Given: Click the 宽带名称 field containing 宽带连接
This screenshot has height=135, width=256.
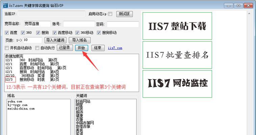Looking at the screenshot, I should point(37,24).
